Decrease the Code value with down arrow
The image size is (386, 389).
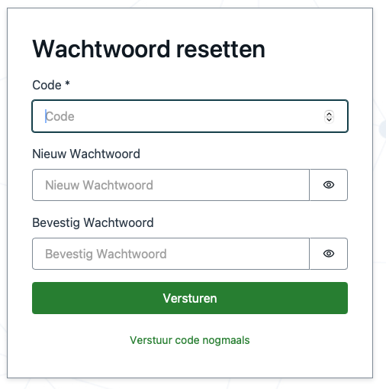(x=329, y=120)
